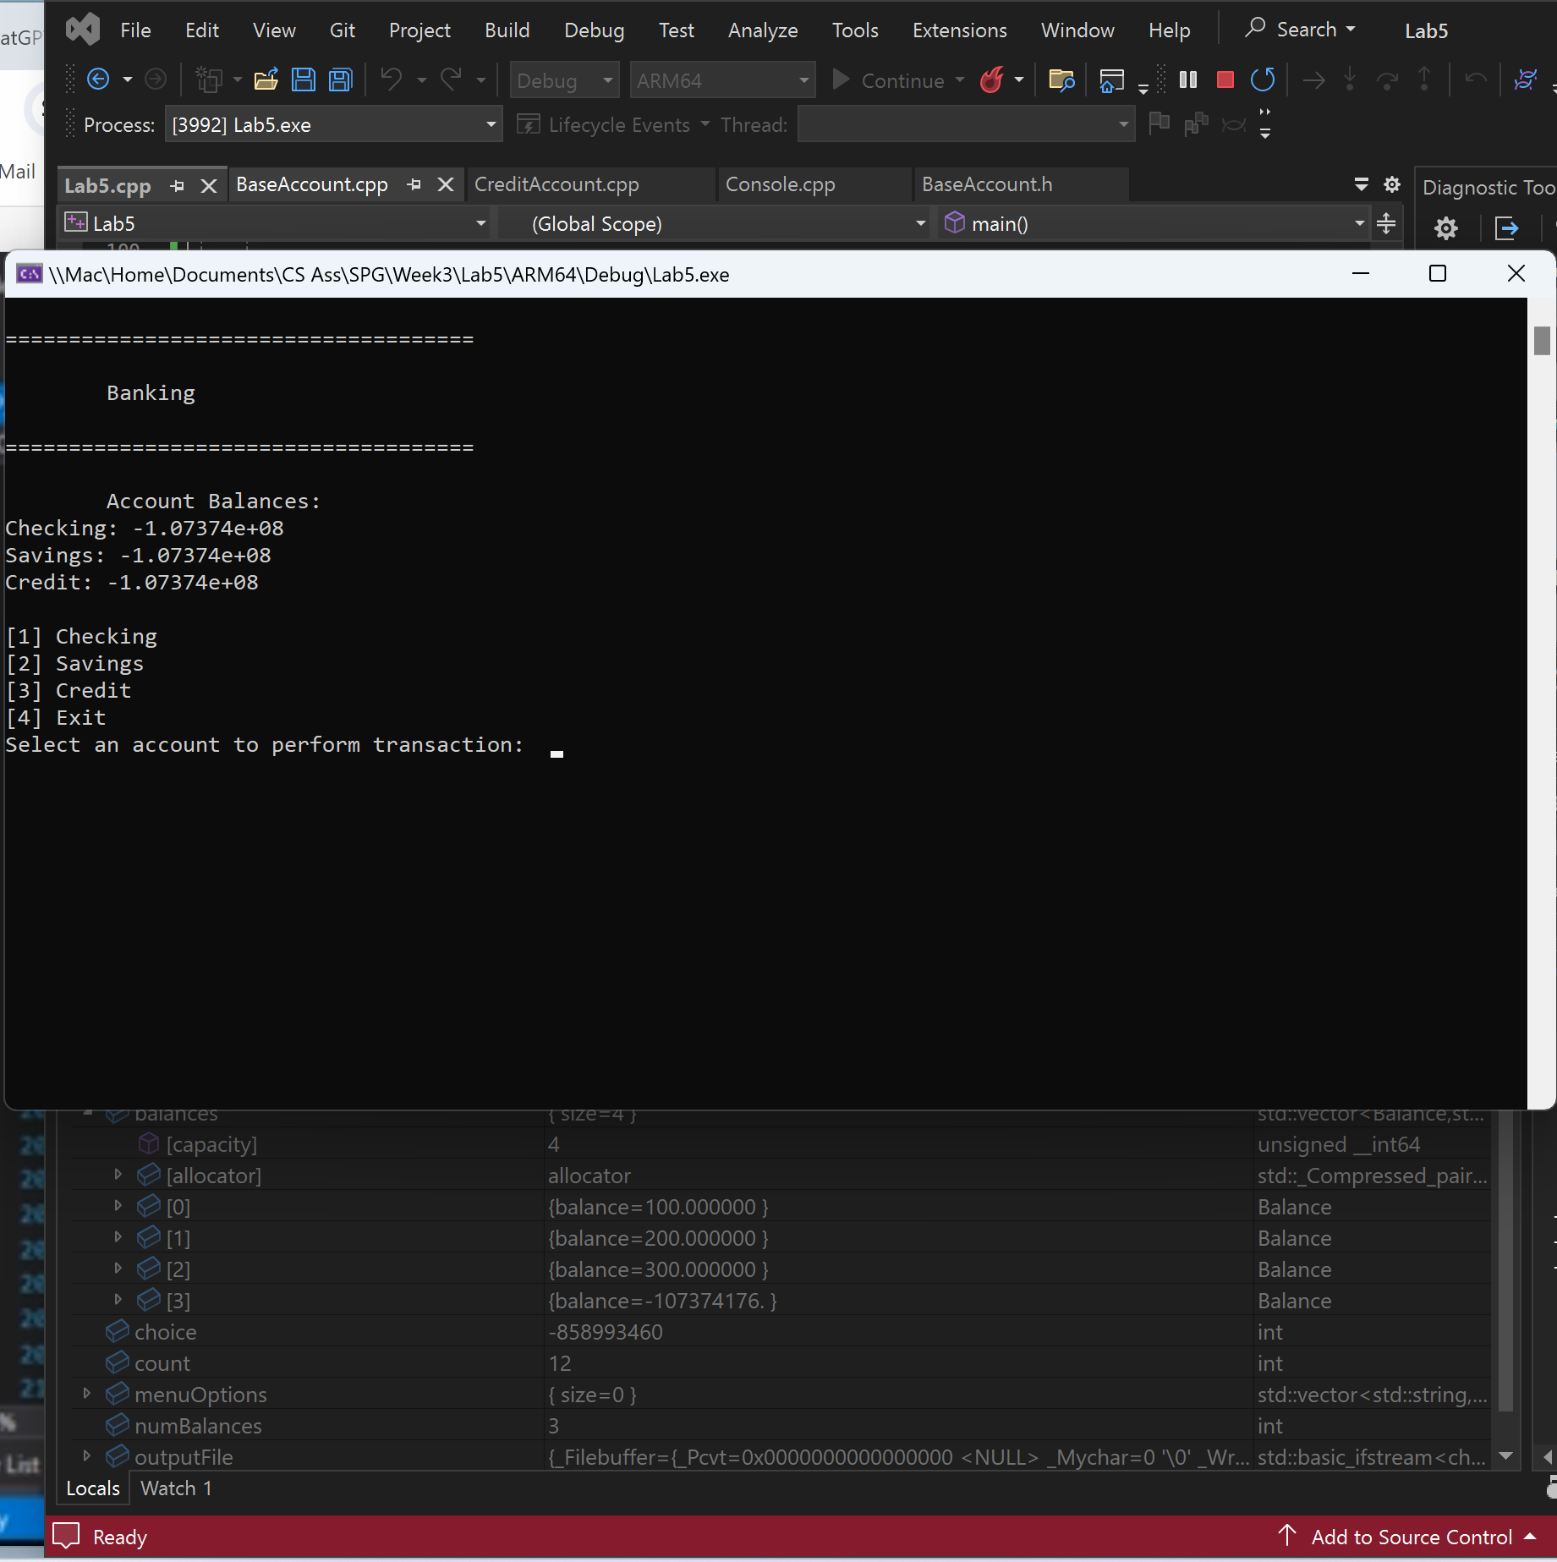Open the CreditAccount.cpp file tab
1557x1562 pixels.
pyautogui.click(x=556, y=184)
